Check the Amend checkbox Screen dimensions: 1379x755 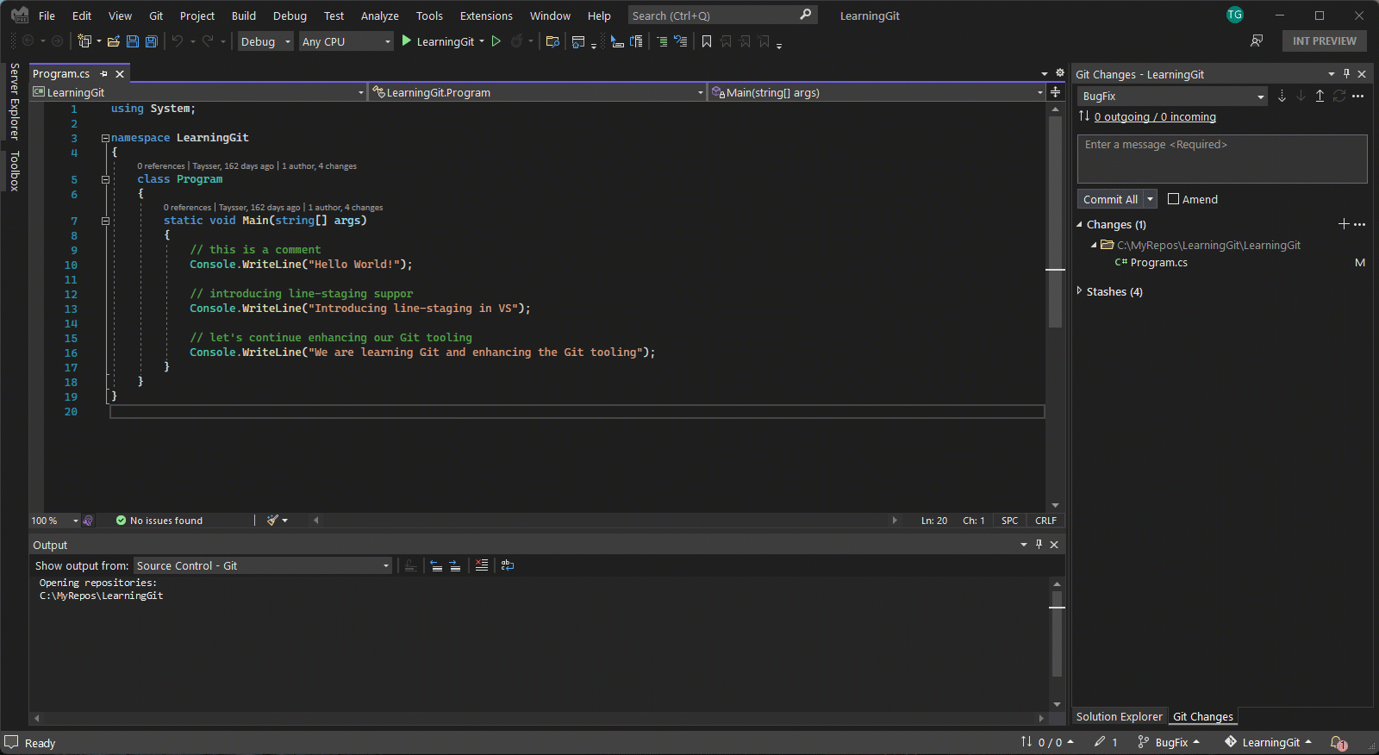[x=1173, y=199]
